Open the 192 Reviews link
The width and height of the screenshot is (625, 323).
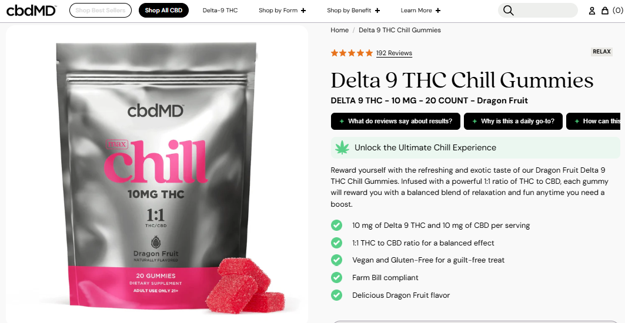tap(394, 53)
